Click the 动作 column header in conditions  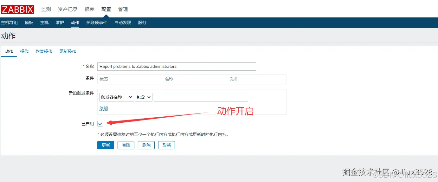click(x=234, y=79)
